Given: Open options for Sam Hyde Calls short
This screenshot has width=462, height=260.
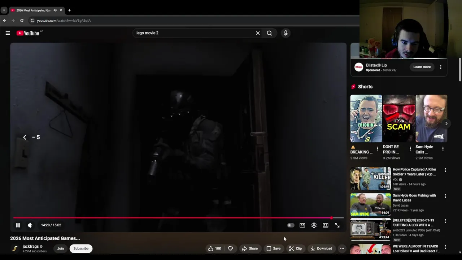Looking at the screenshot, I should click(x=443, y=149).
